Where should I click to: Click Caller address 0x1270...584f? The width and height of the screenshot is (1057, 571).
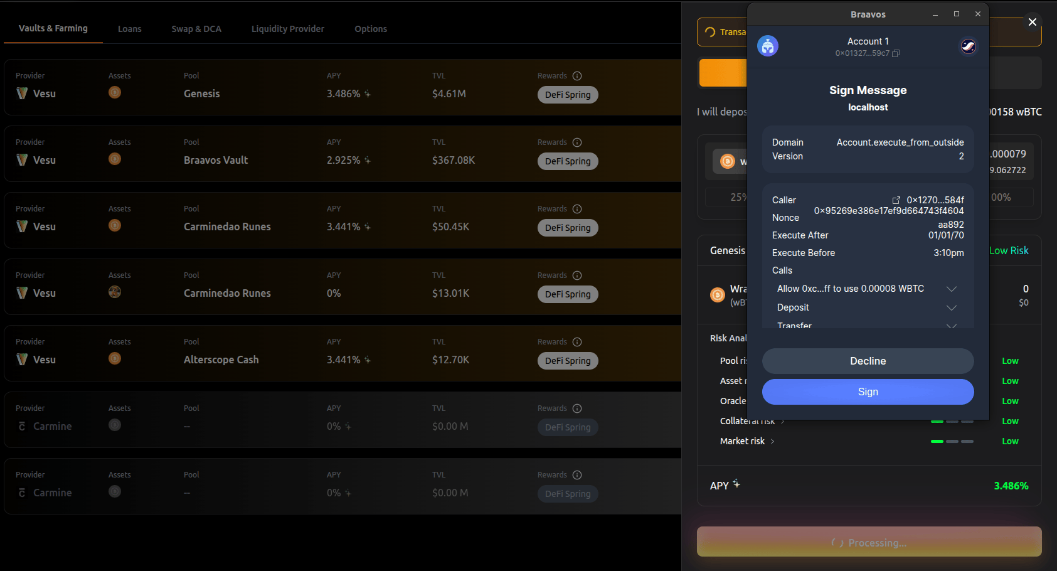tap(935, 200)
